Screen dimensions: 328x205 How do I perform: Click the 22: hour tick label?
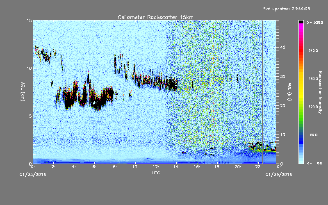point(258,167)
